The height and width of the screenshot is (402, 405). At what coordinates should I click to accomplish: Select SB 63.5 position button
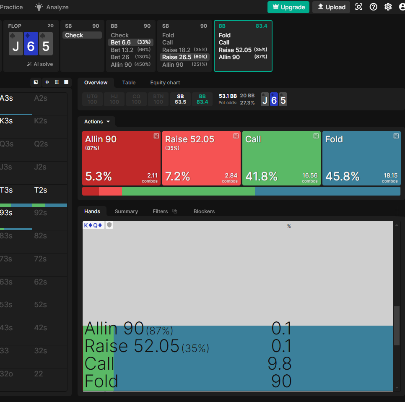(x=180, y=99)
